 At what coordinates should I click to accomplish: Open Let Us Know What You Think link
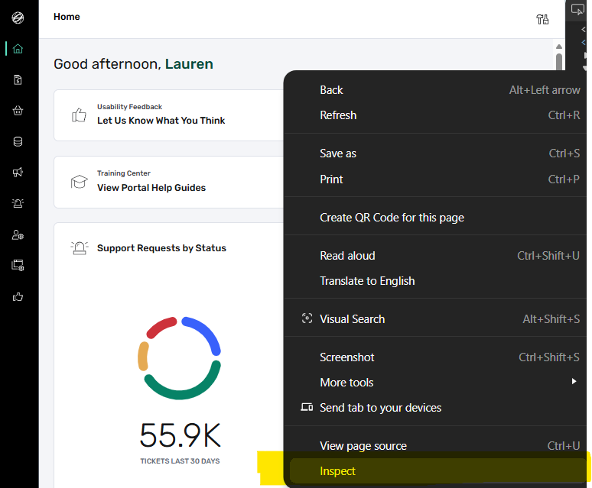tap(161, 121)
